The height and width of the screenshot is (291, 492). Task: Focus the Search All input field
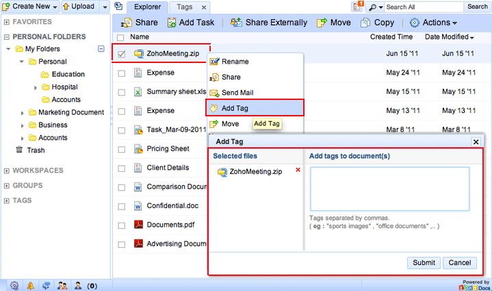tap(424, 7)
